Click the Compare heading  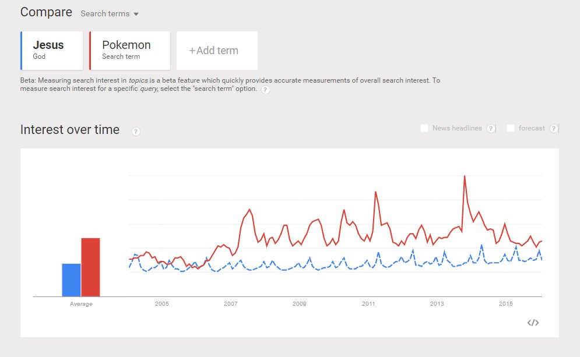pos(46,12)
